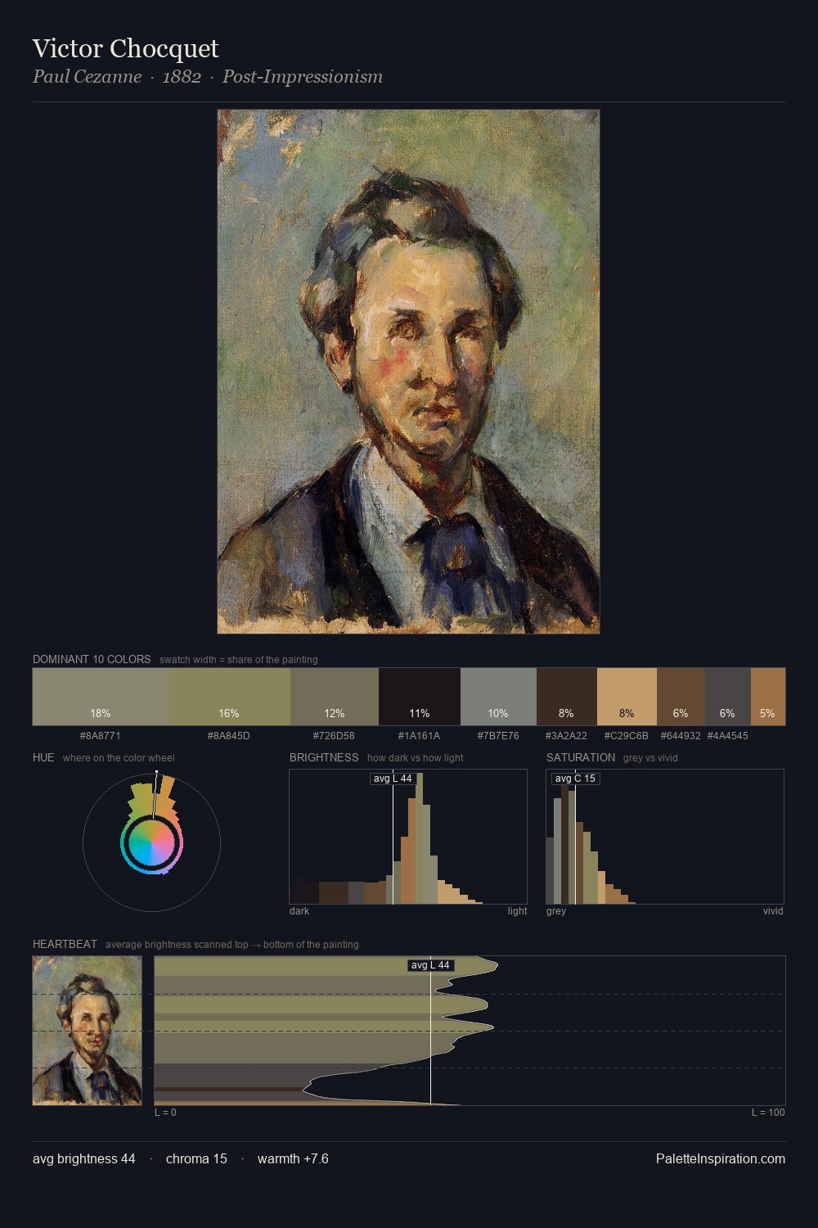Open the PaletteInspiration.com link
Viewport: 818px width, 1228px height.
tap(721, 1158)
